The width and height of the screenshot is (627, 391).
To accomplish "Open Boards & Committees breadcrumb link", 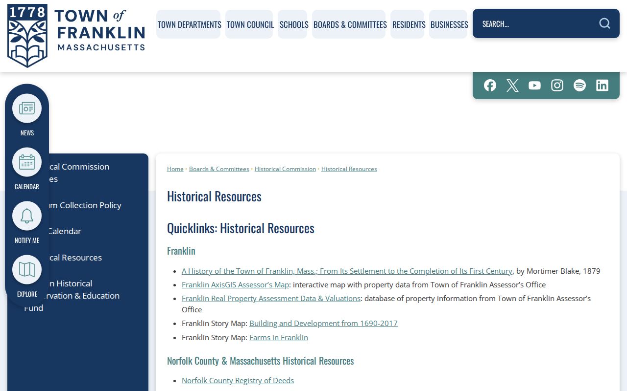I will pyautogui.click(x=219, y=169).
